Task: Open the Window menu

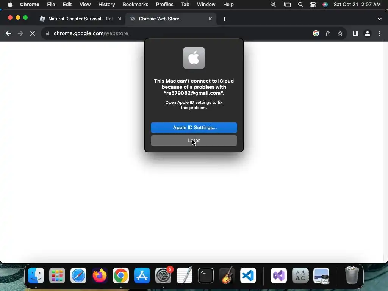Action: click(x=206, y=5)
